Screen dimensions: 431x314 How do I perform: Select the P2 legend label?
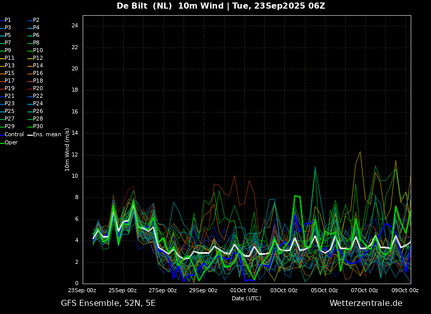pyautogui.click(x=36, y=20)
